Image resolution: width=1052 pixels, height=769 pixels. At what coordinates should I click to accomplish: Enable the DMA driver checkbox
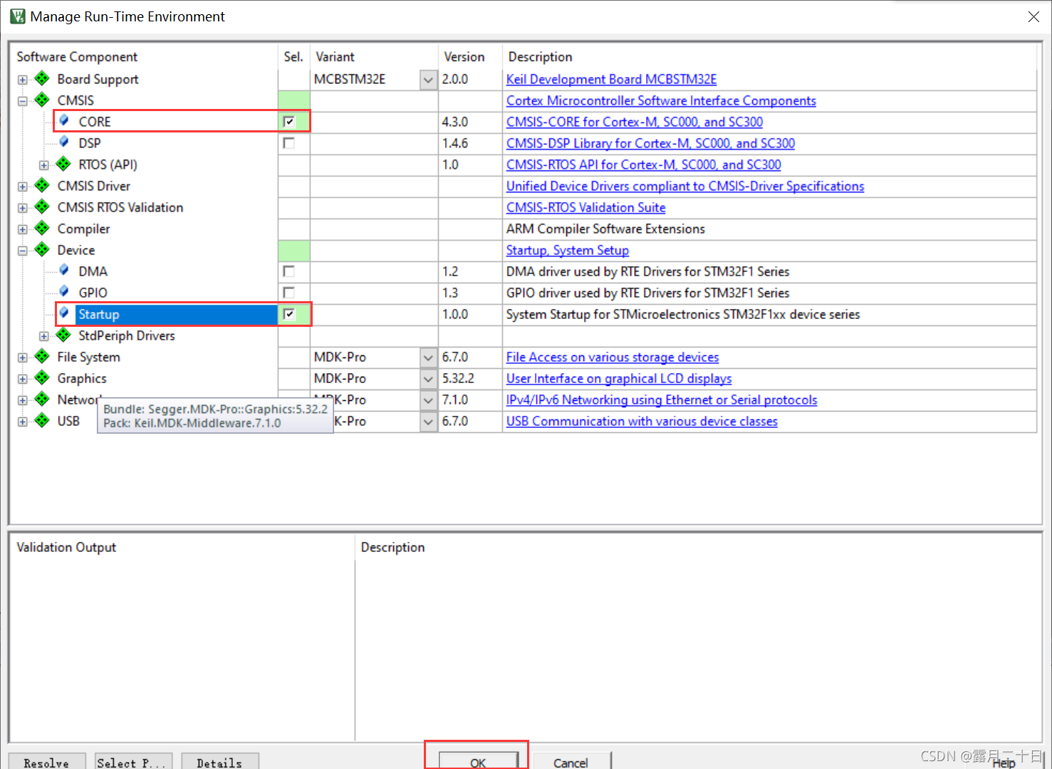tap(288, 271)
